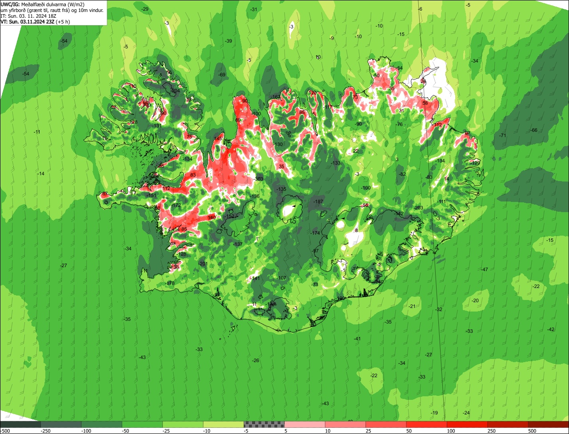
Task: Click the '75' value on the map
Action: [x=190, y=137]
